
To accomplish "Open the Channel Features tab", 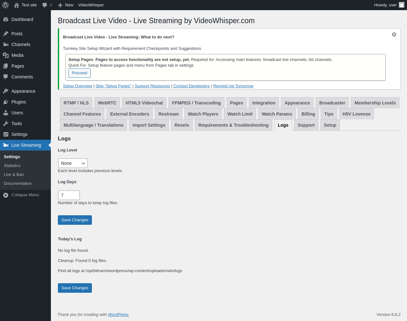I will click(x=82, y=114).
